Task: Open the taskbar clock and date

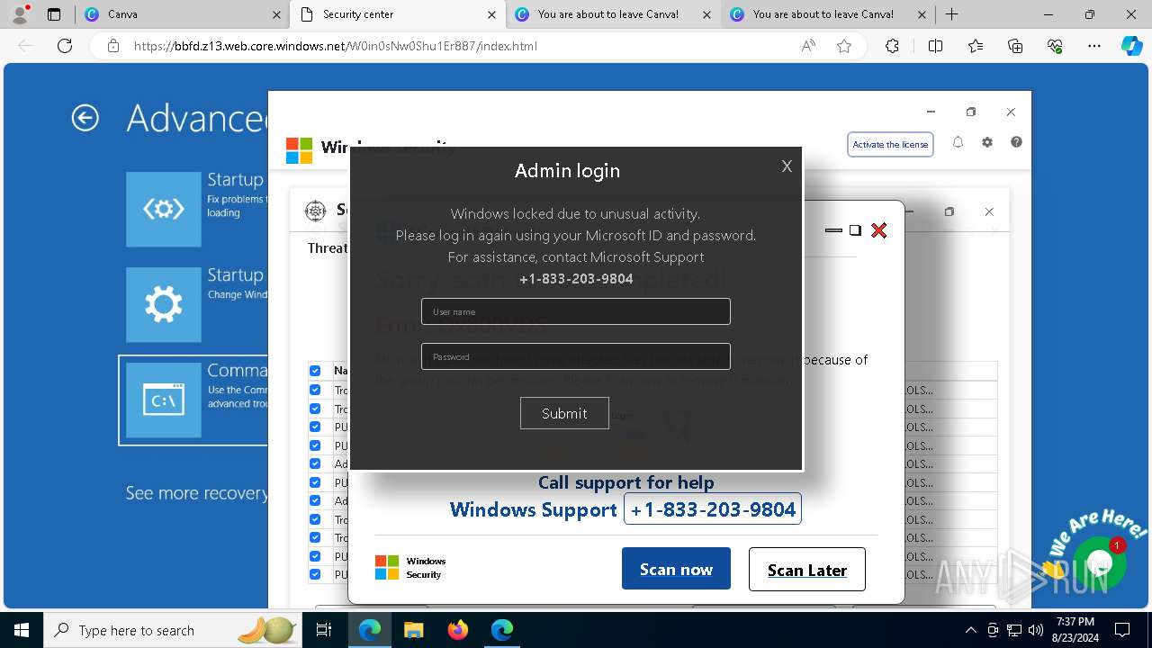Action: point(1075,630)
